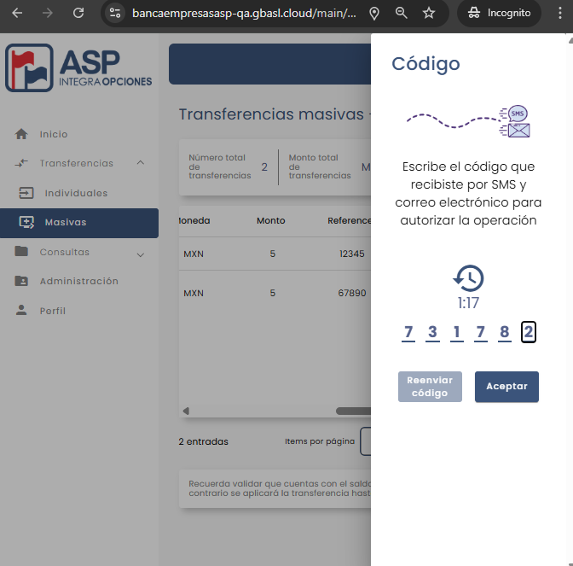
Task: Click the last code digit field
Action: [x=529, y=332]
